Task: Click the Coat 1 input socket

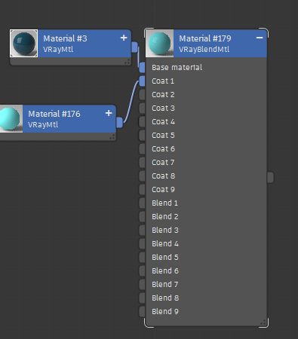Action: point(142,81)
